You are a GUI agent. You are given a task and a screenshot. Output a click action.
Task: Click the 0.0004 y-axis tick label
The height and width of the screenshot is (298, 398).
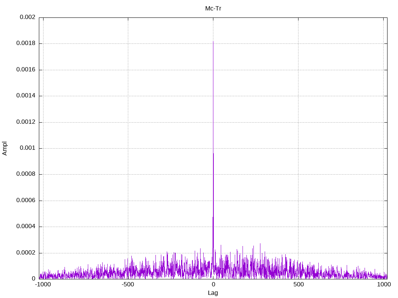pos(26,227)
